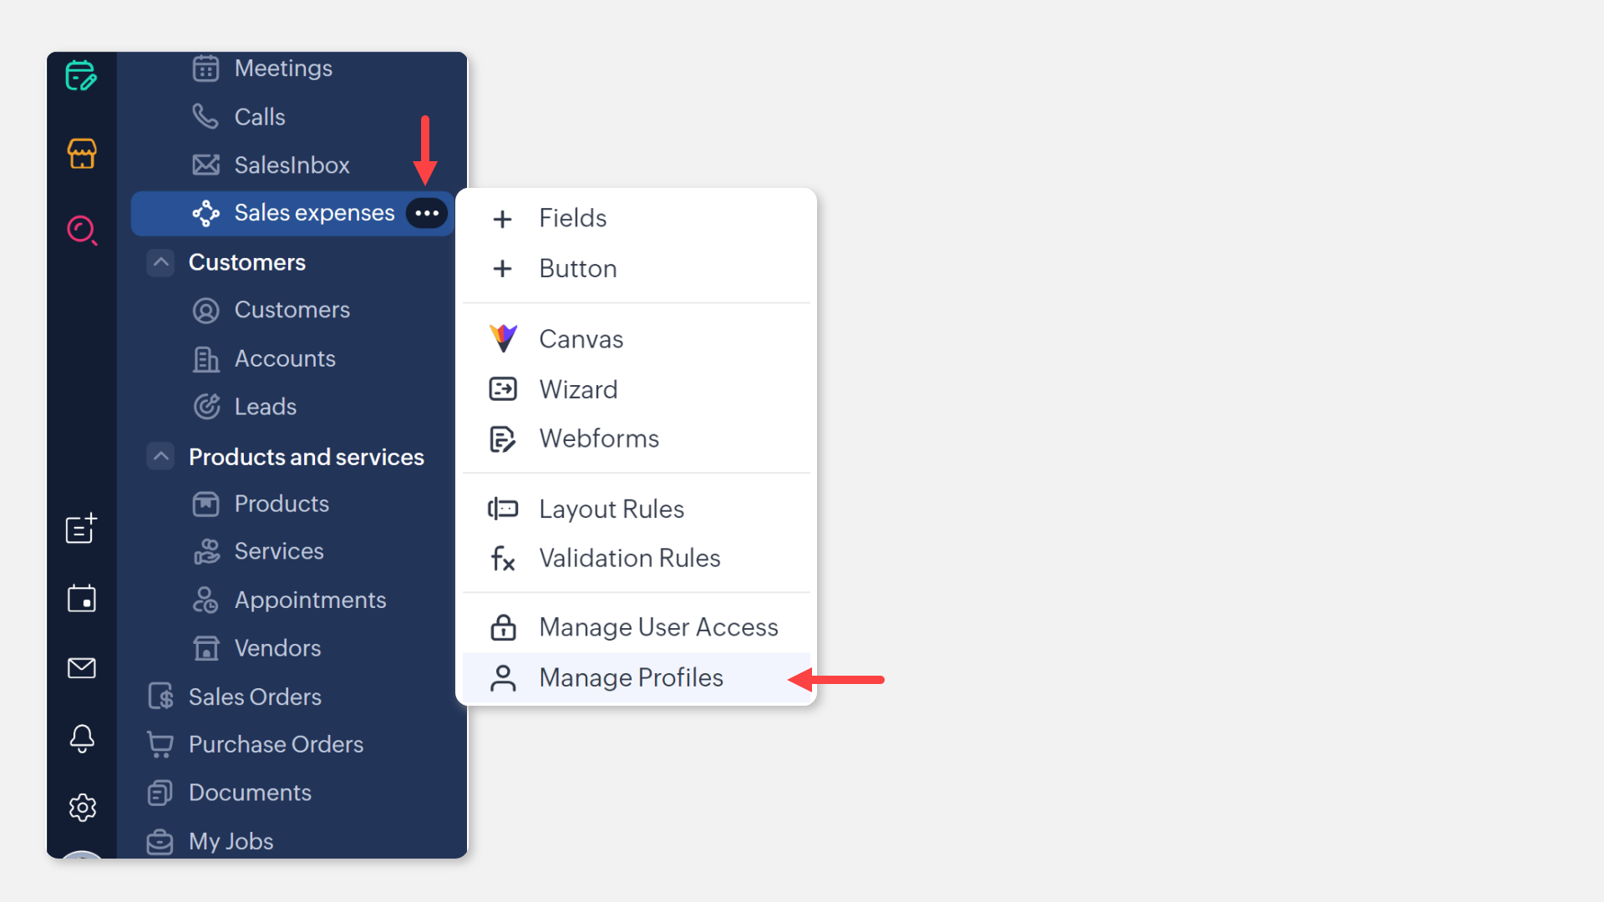Open the calendar icon in left rail
Screen dimensions: 1604x902
pyautogui.click(x=82, y=599)
